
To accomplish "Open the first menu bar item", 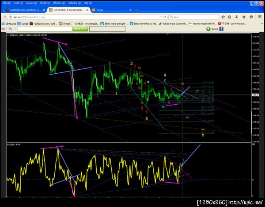I will click(7, 3).
